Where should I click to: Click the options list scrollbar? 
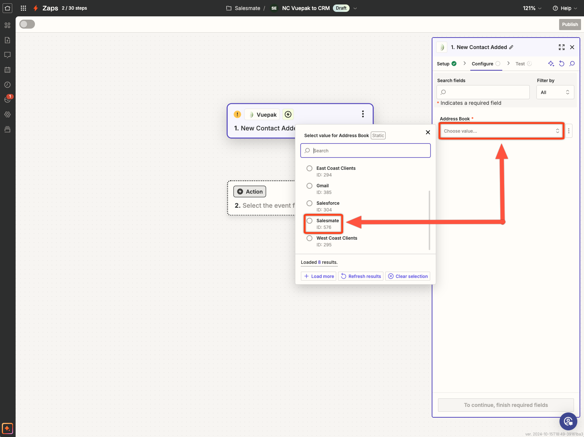[429, 220]
